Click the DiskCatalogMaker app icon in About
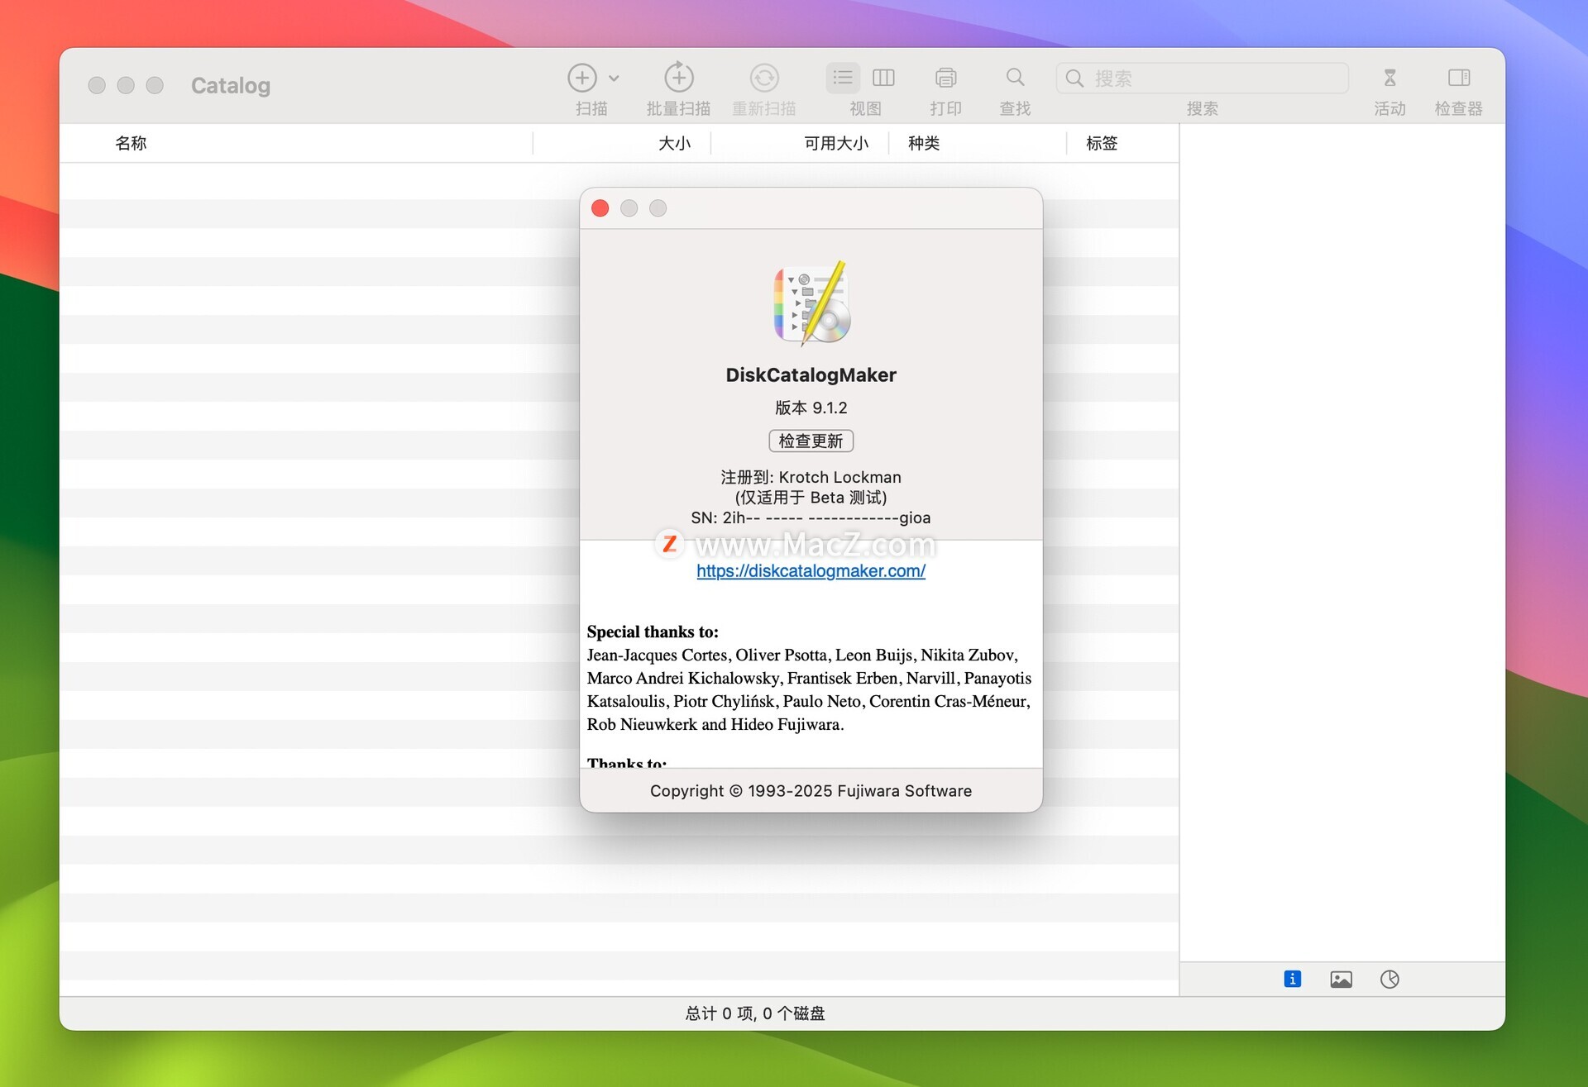This screenshot has height=1087, width=1588. [x=811, y=303]
